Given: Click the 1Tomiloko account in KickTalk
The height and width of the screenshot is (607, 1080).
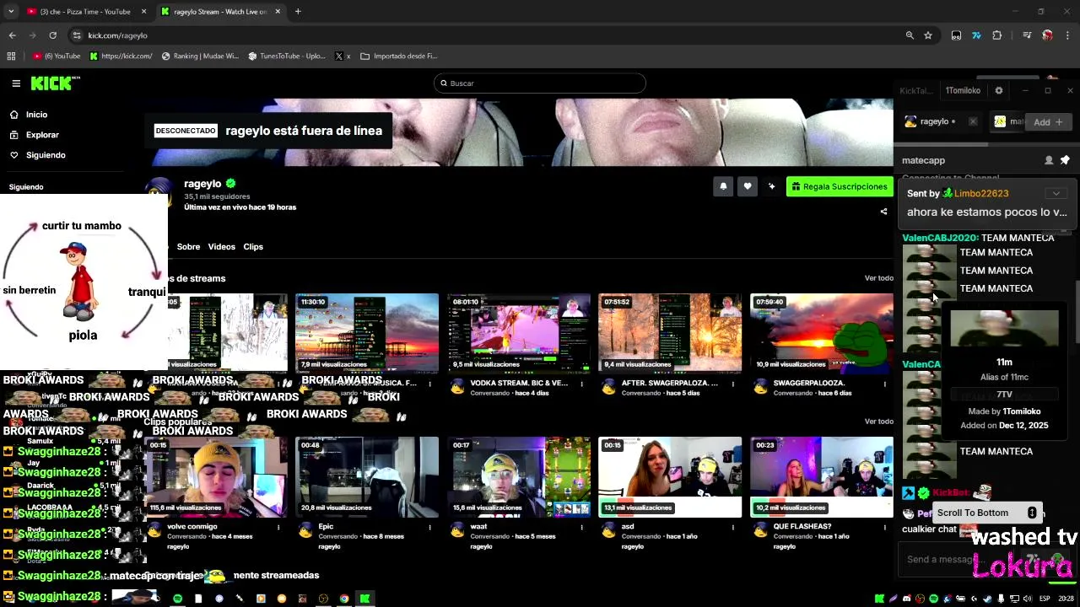Looking at the screenshot, I should (x=963, y=90).
